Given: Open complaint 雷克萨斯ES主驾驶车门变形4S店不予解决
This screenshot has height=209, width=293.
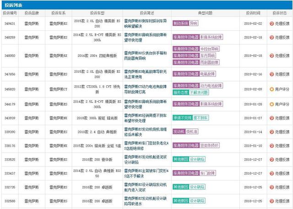Looking at the screenshot, I should (146, 173).
